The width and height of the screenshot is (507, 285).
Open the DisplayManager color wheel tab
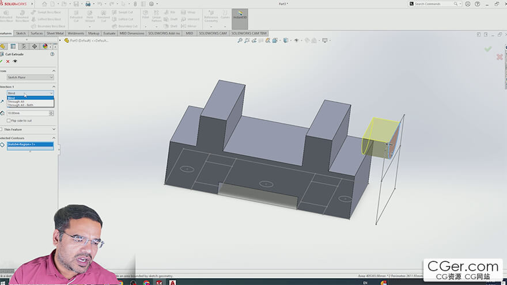(x=45, y=47)
